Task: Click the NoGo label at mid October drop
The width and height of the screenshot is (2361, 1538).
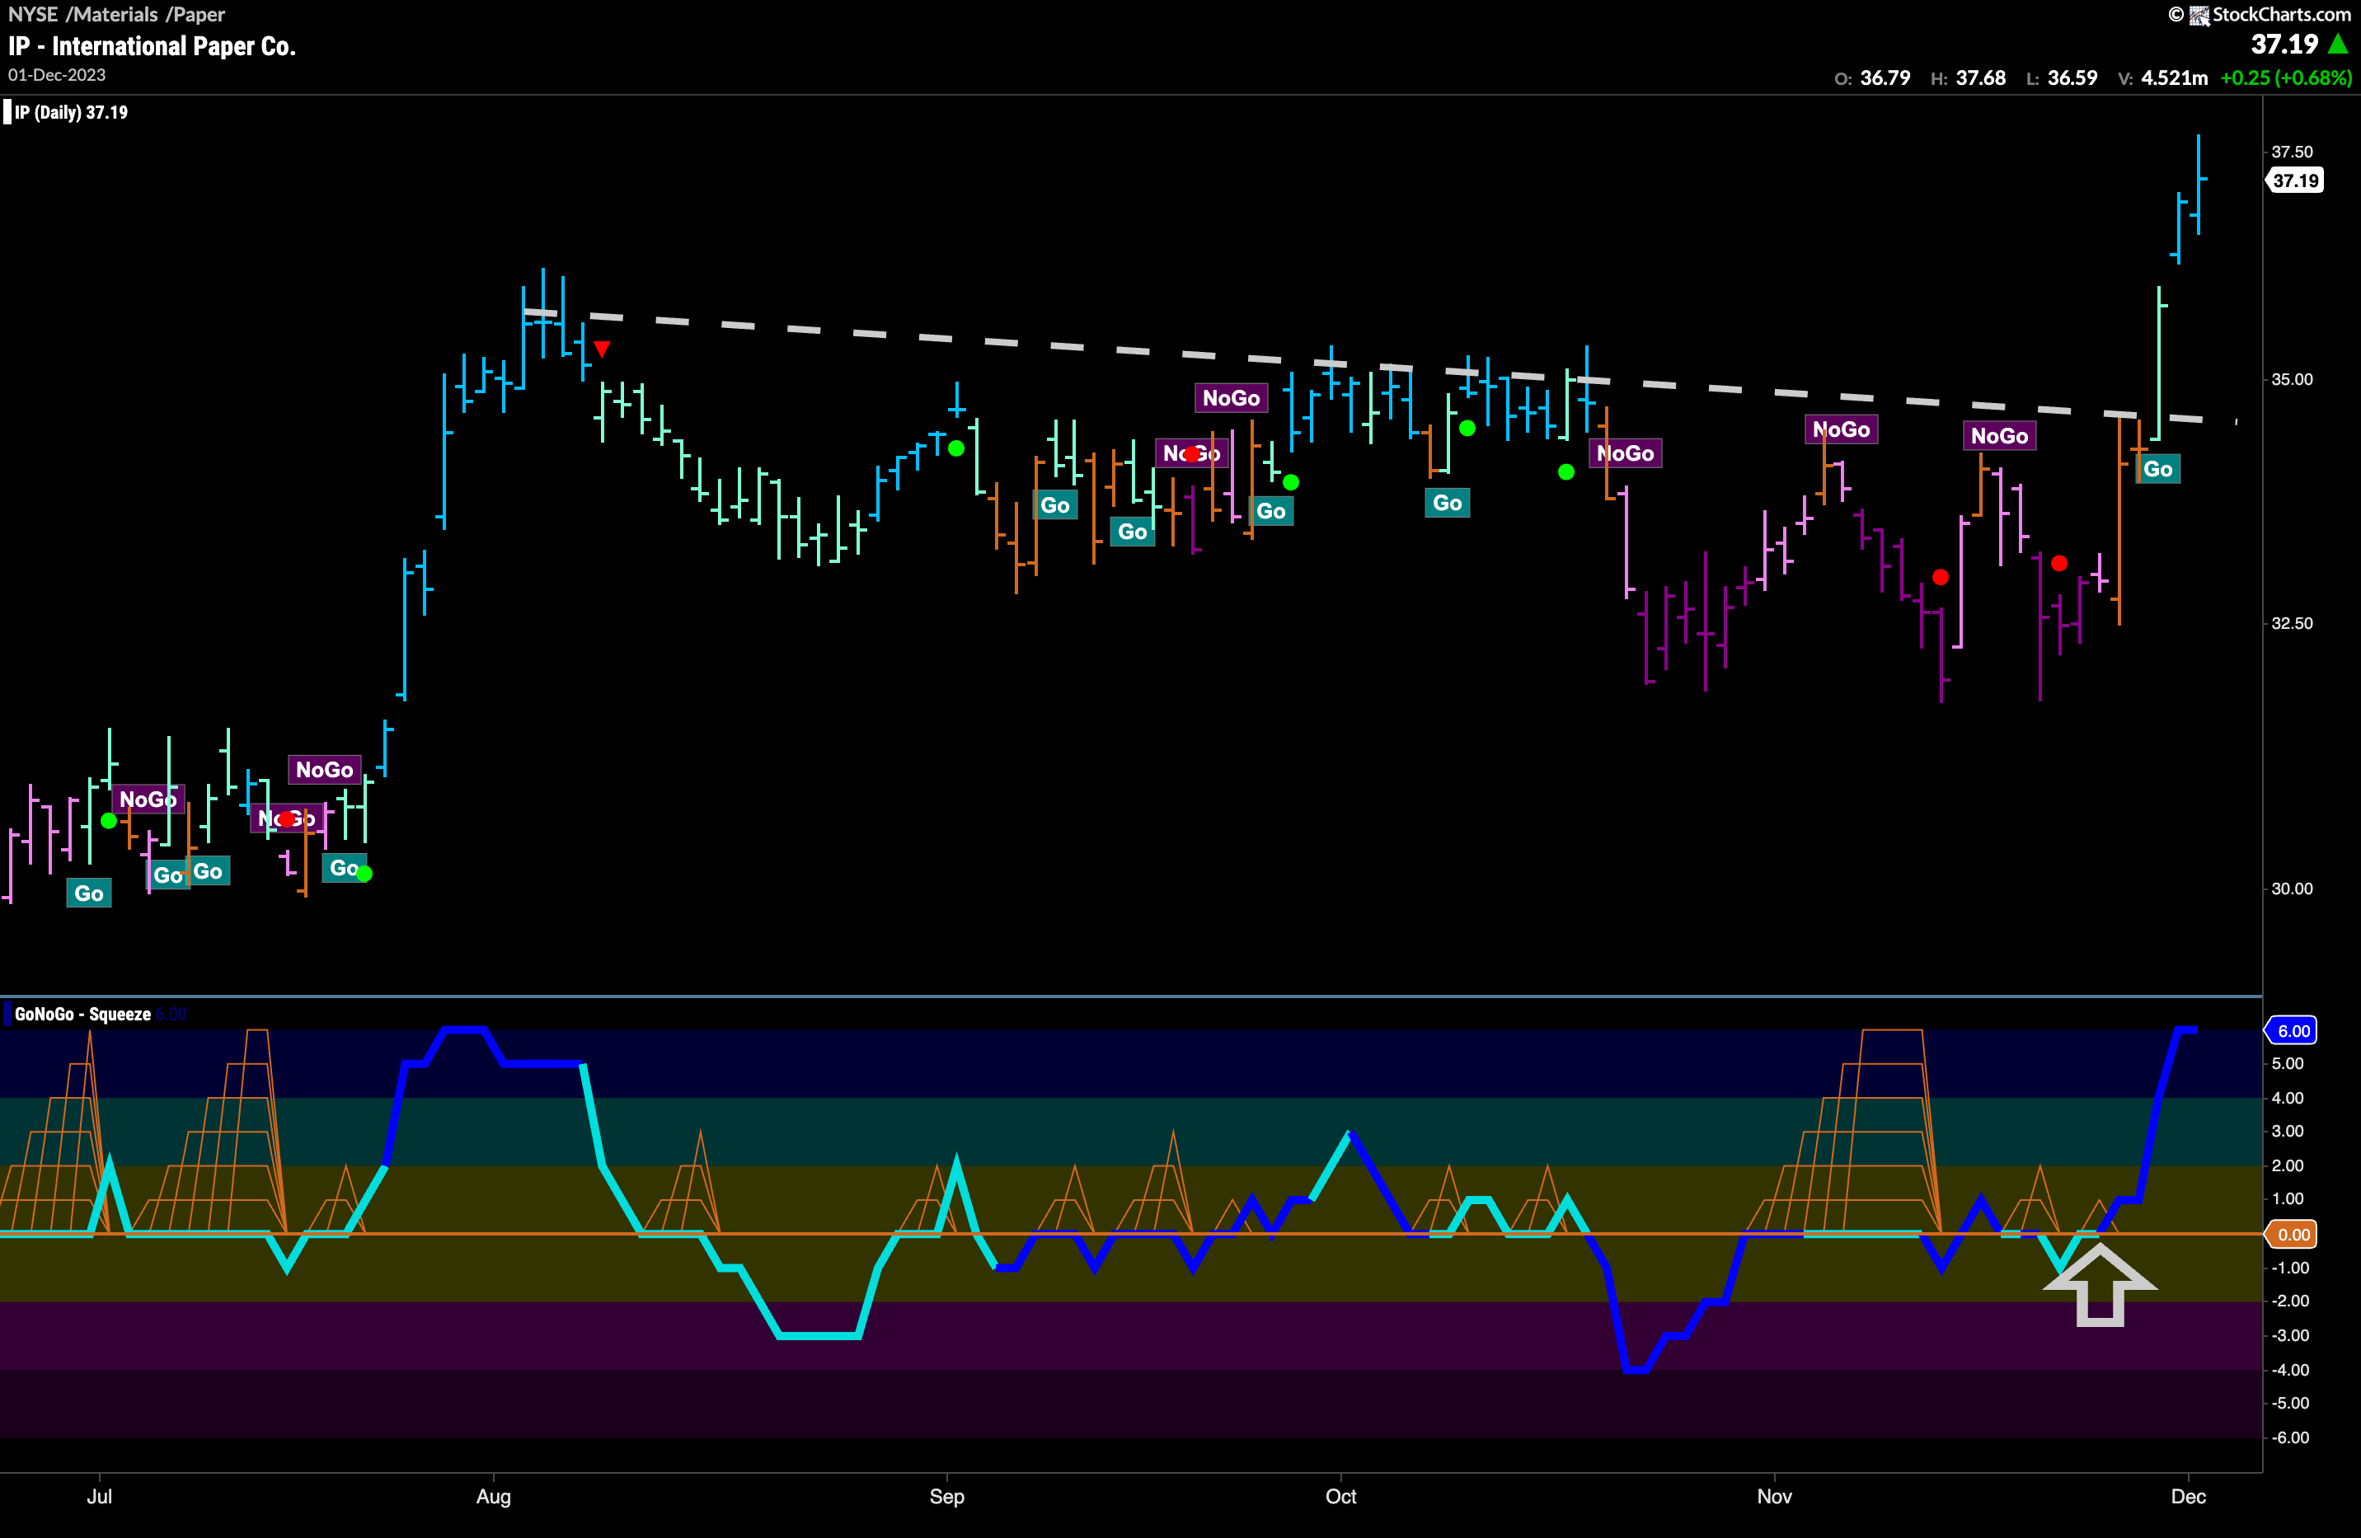Action: (1625, 453)
